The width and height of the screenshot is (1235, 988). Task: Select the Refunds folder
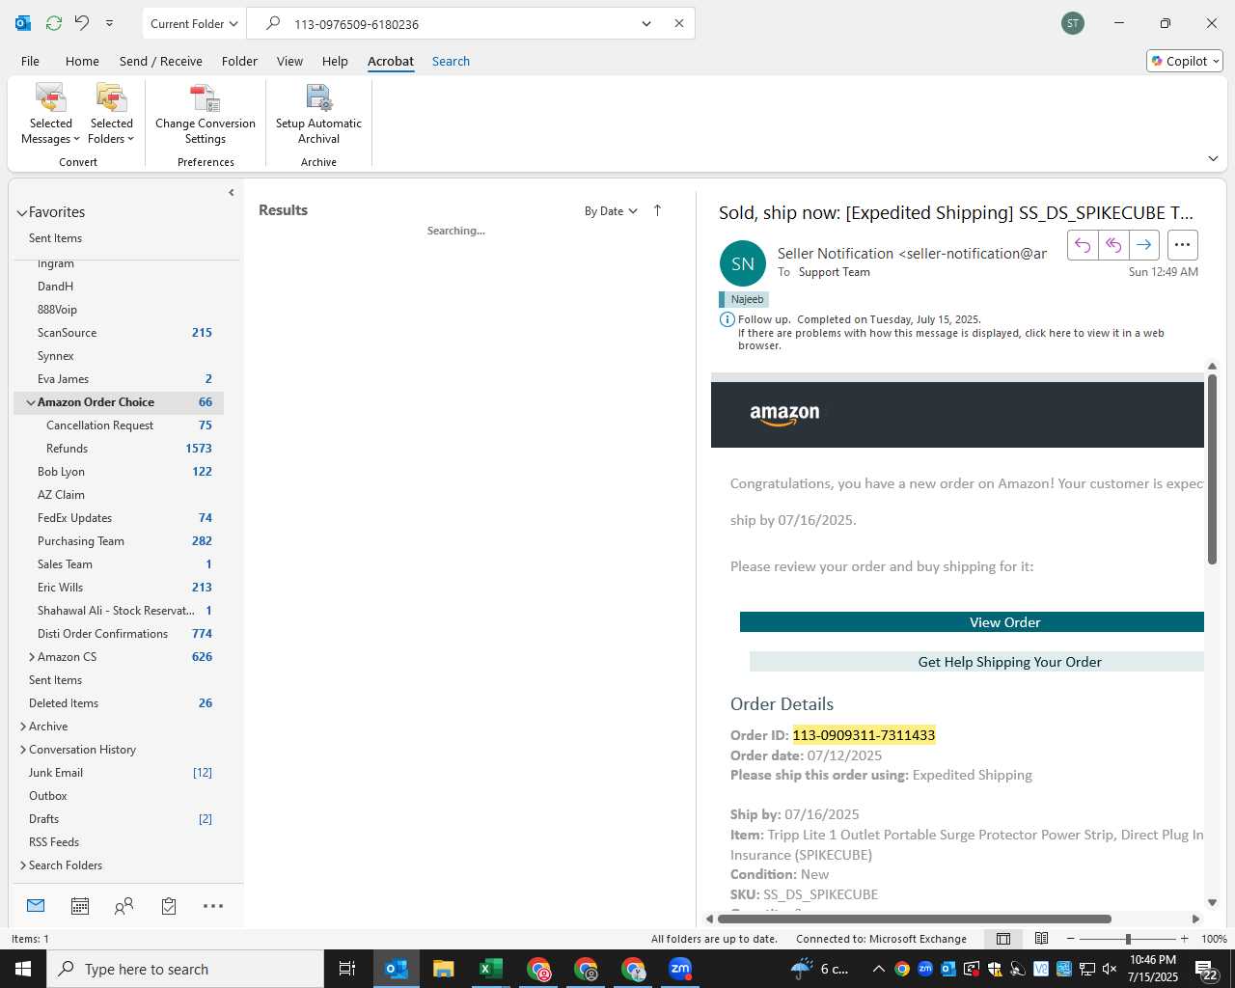pos(119,449)
